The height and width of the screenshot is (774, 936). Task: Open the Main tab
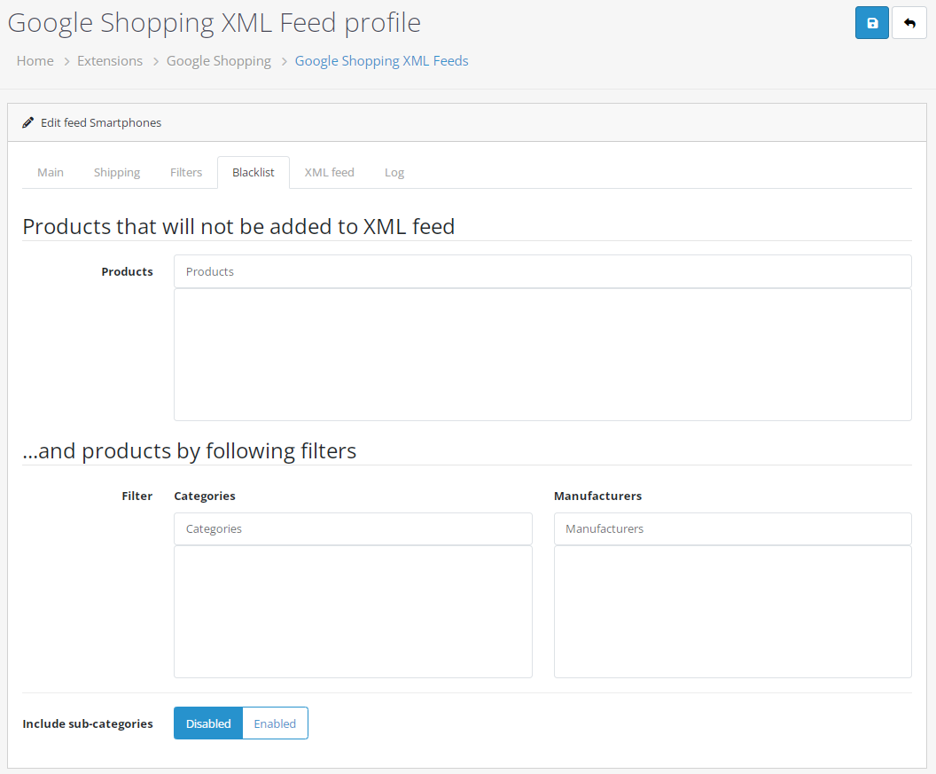point(51,173)
